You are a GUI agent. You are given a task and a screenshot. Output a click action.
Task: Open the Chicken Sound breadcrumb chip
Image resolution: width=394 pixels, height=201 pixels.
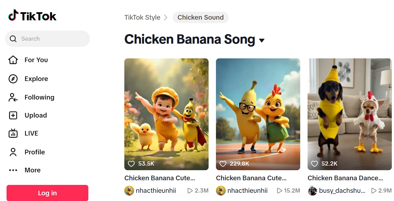(201, 17)
